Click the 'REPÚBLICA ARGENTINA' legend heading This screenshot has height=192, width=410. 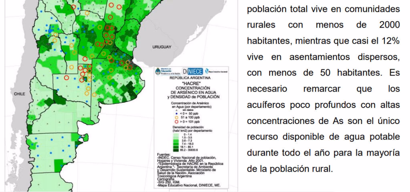tap(190, 78)
